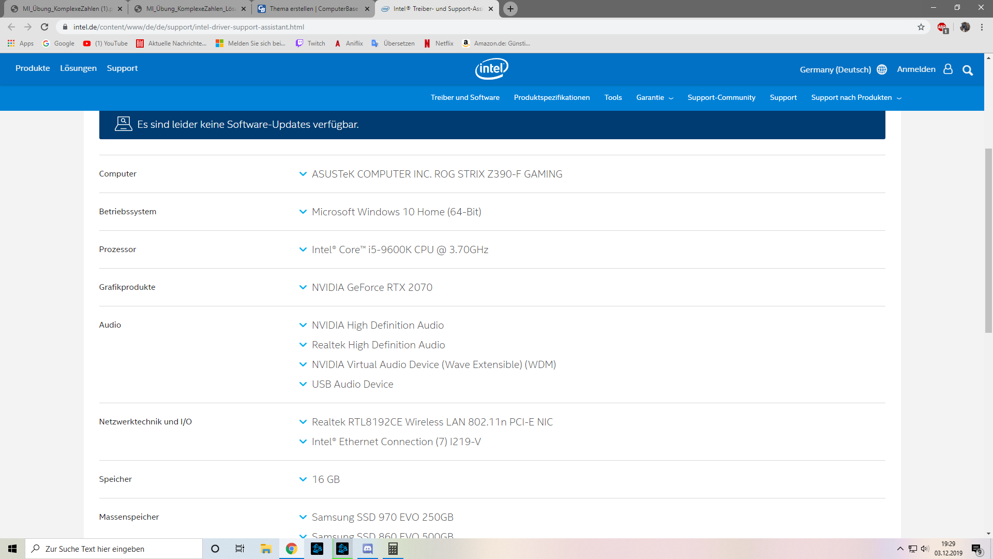Screen dimensions: 993x559
Task: Click the user account icon beside Anmelden
Action: (x=948, y=69)
